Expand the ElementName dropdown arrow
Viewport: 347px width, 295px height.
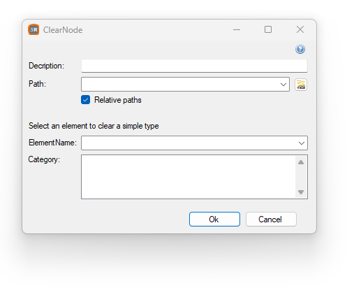[x=302, y=143]
